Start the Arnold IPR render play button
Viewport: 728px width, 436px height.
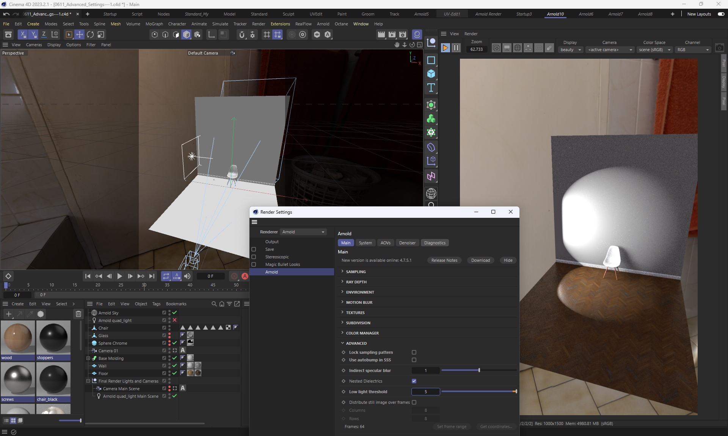[445, 48]
